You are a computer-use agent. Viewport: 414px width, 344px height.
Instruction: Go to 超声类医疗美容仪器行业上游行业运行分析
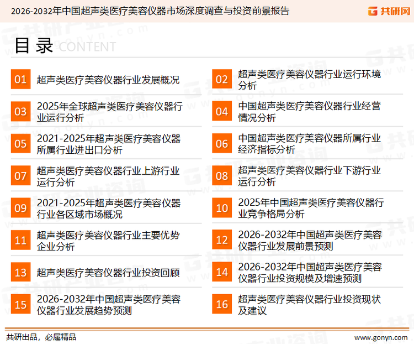click(x=108, y=176)
